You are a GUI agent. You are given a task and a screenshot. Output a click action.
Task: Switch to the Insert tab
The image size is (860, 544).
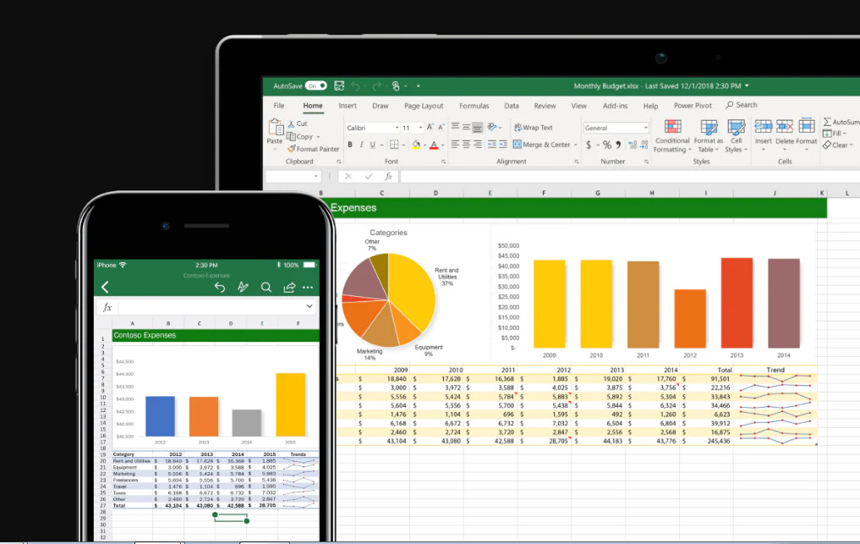click(348, 106)
